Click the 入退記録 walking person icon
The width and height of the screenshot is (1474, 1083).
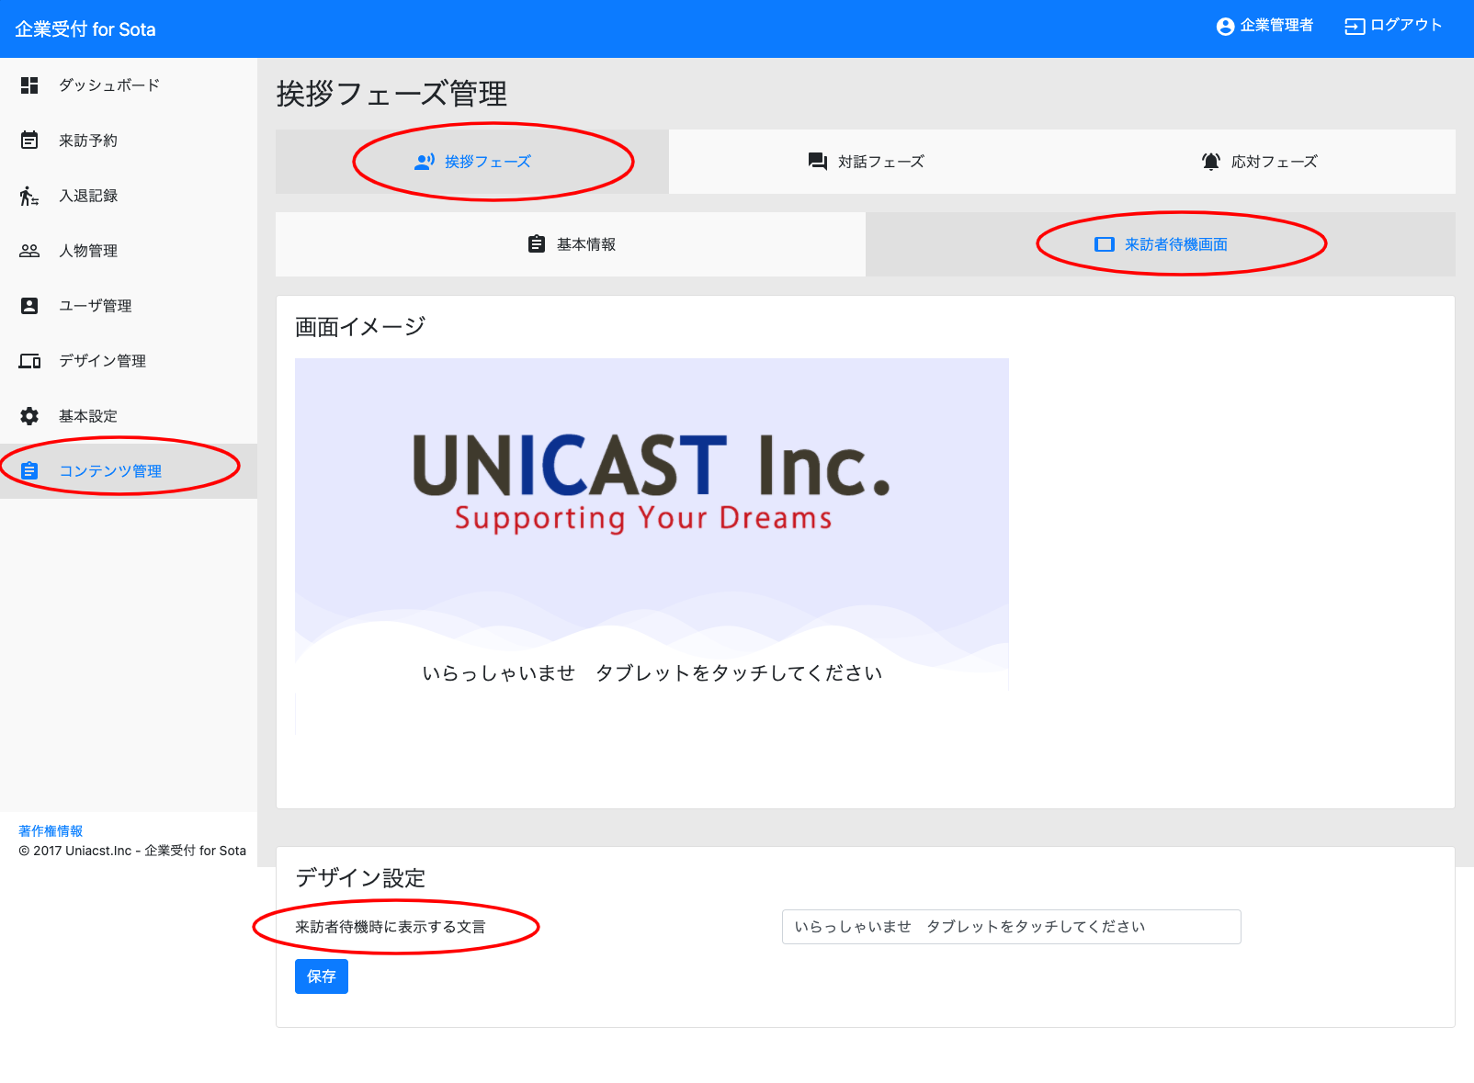[29, 196]
